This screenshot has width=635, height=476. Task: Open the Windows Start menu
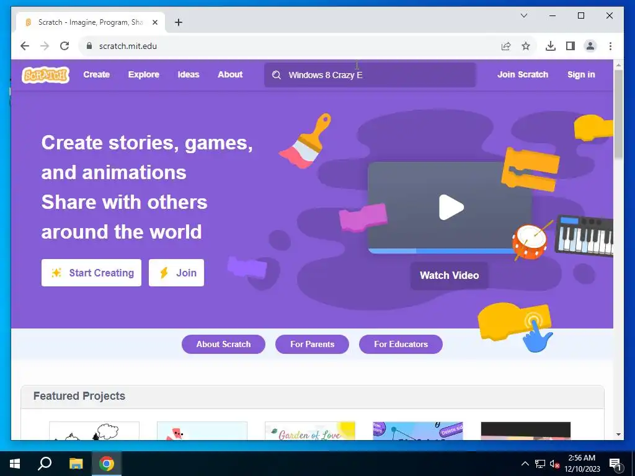pyautogui.click(x=15, y=464)
